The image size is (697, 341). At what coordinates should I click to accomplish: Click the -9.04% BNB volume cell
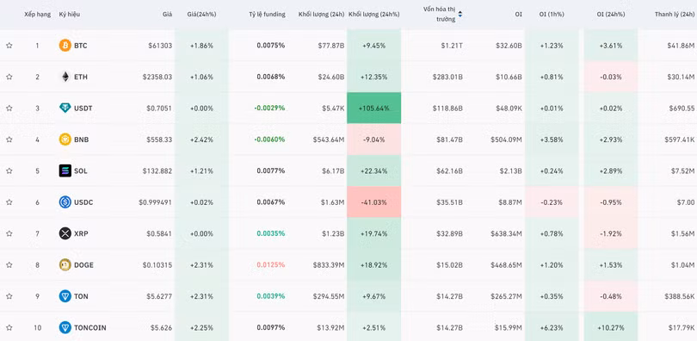[x=373, y=139]
